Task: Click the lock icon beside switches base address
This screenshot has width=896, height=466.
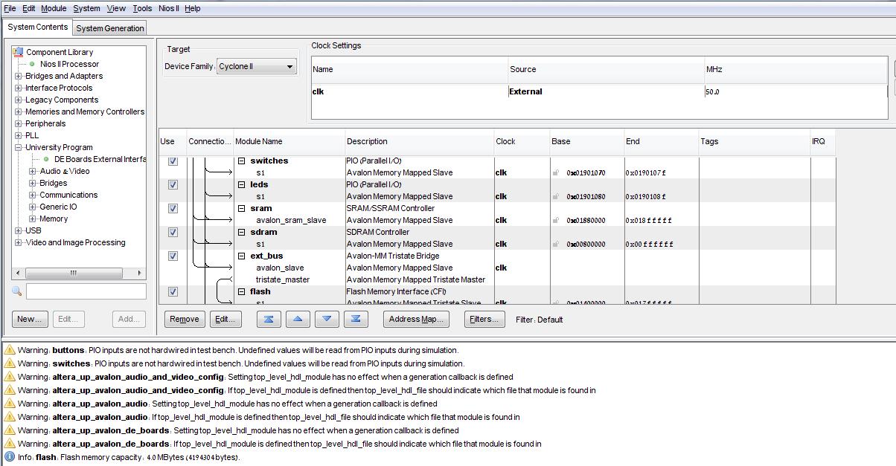Action: (x=556, y=172)
